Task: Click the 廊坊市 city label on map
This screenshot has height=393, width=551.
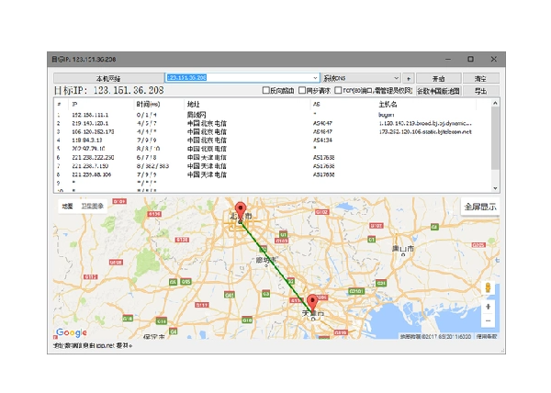Action: pos(266,260)
